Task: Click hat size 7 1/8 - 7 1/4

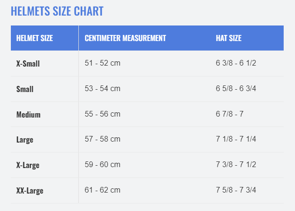Action: tap(236, 139)
